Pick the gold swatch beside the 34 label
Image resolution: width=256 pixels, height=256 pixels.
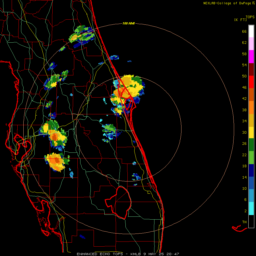point(251,120)
